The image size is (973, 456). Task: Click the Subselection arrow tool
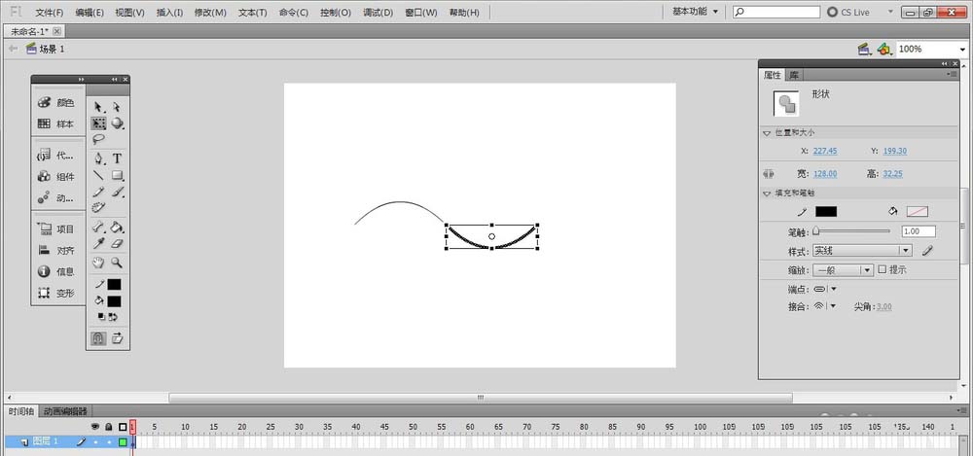tap(118, 106)
